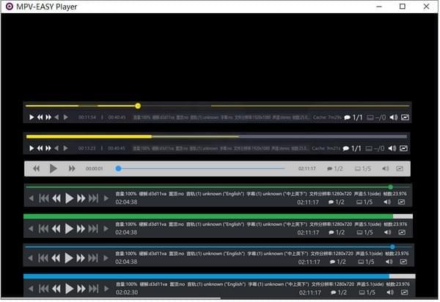This screenshot has width=440, height=302.
Task: Click next chapter arrow in green thick-bar skin
Action: click(x=106, y=229)
